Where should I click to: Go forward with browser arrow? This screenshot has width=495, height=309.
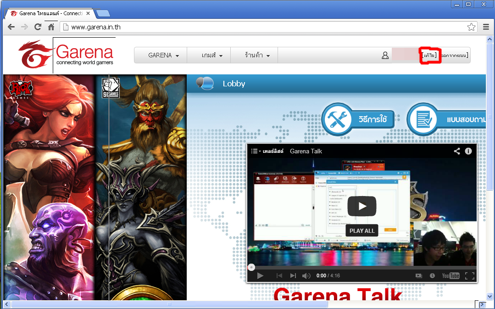point(25,27)
